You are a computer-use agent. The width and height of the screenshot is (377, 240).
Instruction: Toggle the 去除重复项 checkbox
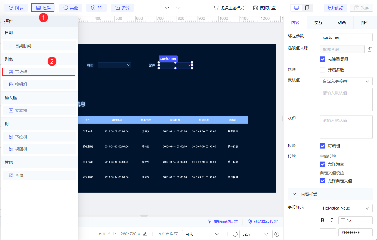tap(322, 59)
